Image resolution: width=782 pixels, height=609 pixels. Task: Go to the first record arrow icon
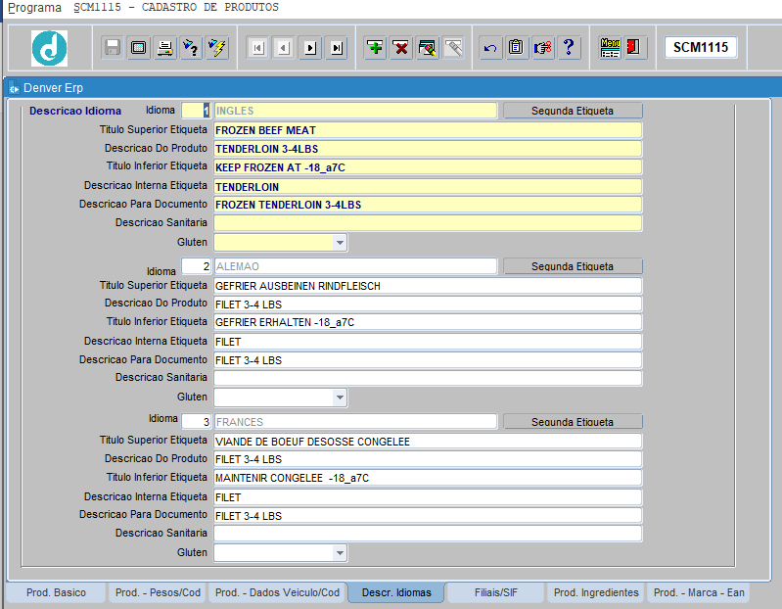pyautogui.click(x=257, y=48)
